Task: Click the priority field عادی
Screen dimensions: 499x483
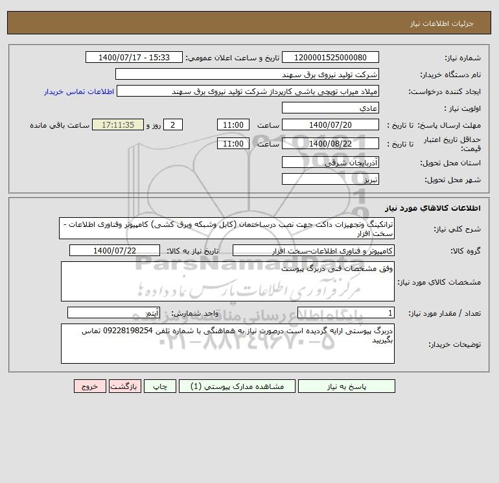Action: pos(331,108)
